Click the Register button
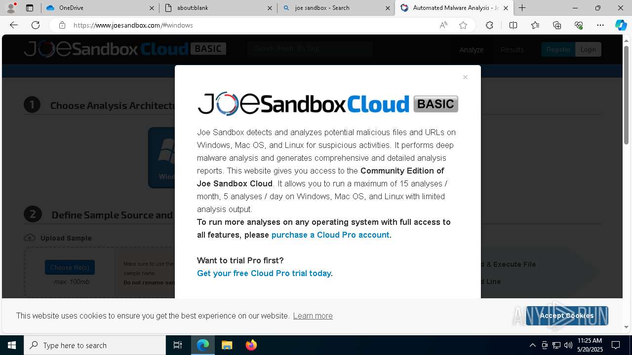632x355 pixels. (x=558, y=49)
